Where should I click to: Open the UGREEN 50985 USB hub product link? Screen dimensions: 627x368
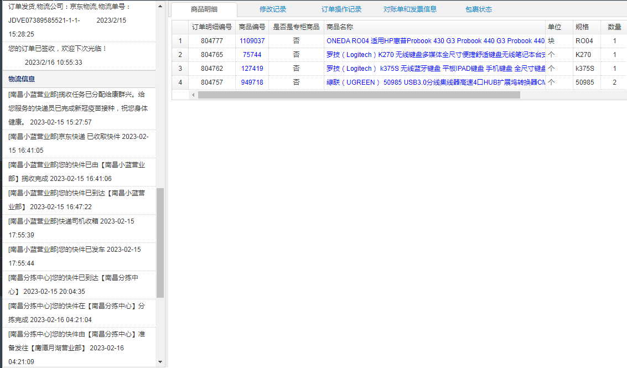436,82
